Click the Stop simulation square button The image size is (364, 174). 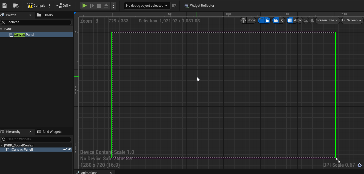[99, 5]
